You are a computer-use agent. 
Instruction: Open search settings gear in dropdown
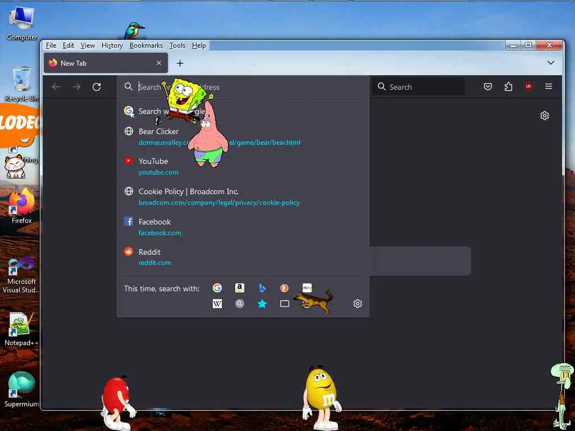pyautogui.click(x=358, y=304)
